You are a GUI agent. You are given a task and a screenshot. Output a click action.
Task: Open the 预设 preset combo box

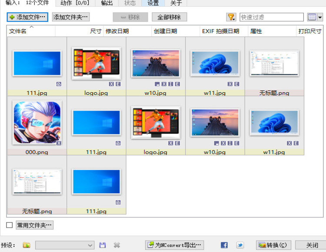tap(65, 245)
